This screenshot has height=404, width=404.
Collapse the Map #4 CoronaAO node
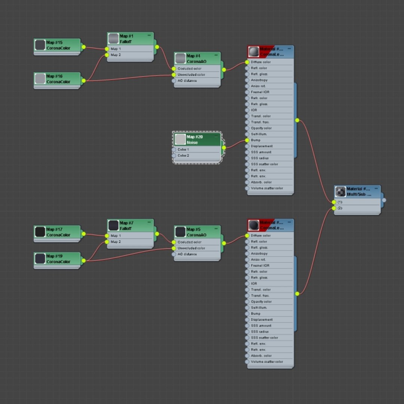click(x=216, y=55)
